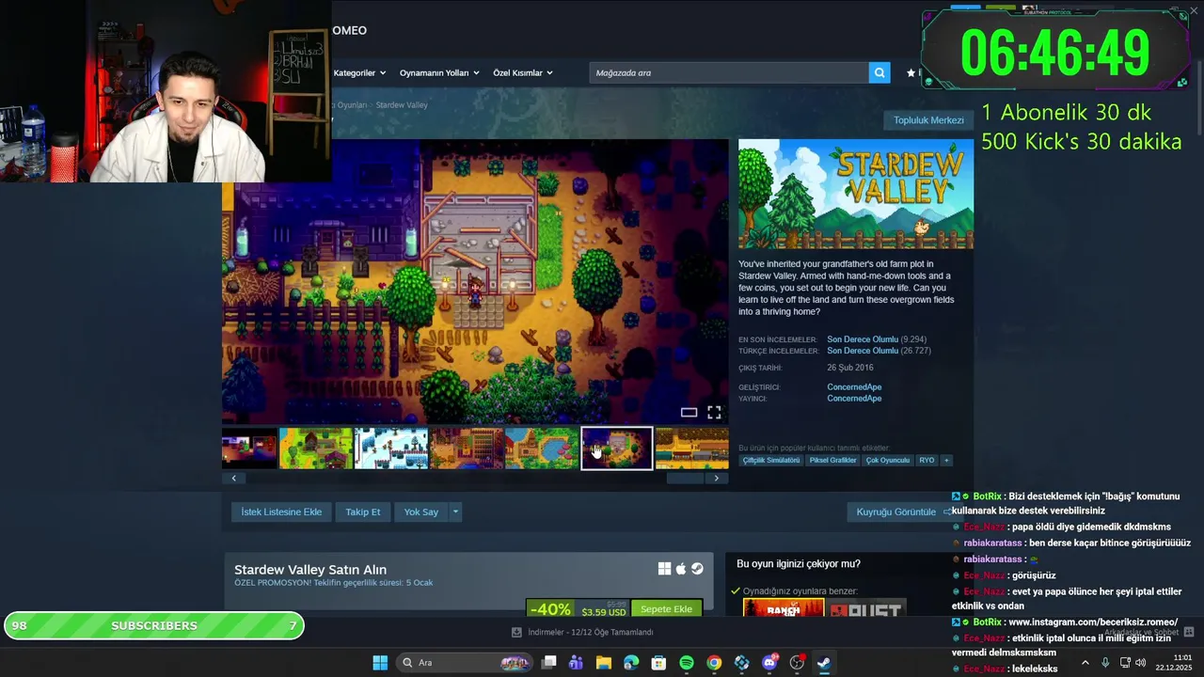Click the Steam icon in the taskbar
Image resolution: width=1204 pixels, height=677 pixels.
pyautogui.click(x=824, y=663)
